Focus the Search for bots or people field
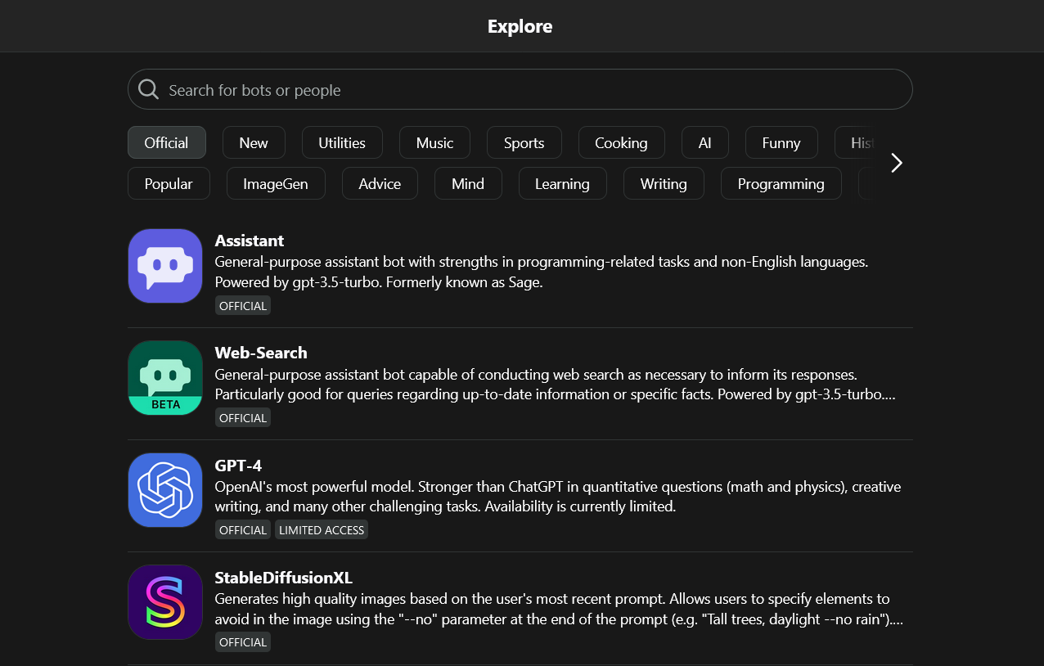This screenshot has height=666, width=1044. coord(520,89)
